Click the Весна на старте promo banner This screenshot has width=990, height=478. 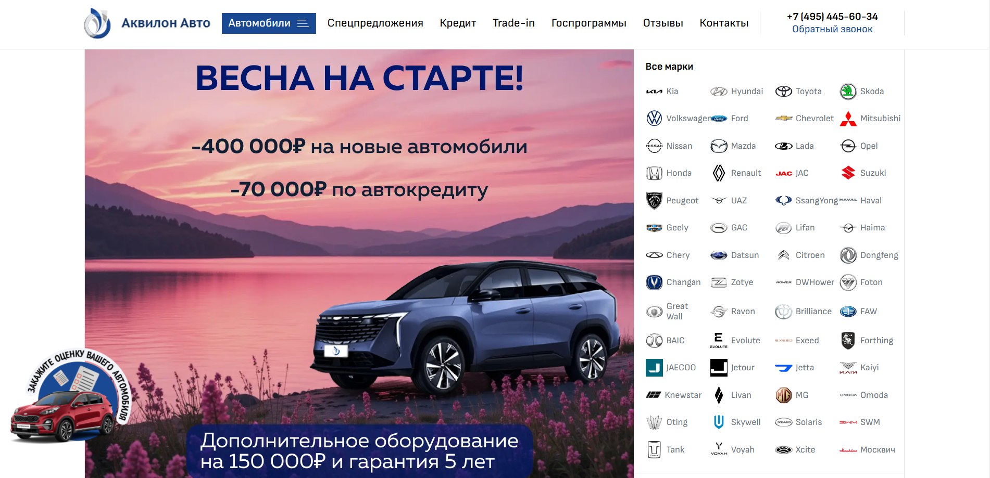[x=359, y=264]
